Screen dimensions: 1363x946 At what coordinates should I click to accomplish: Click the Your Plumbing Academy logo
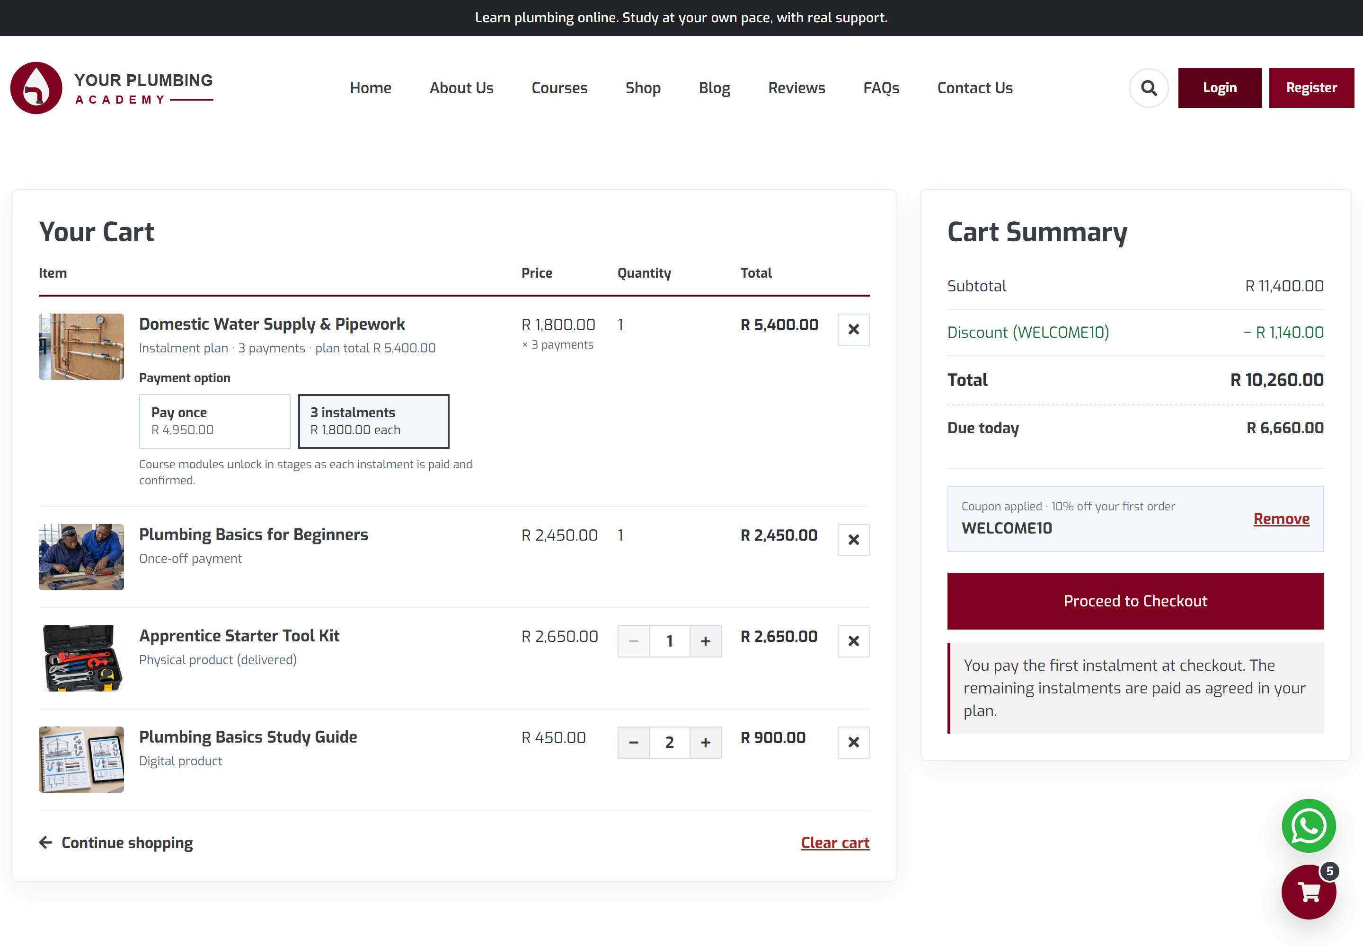(x=112, y=88)
